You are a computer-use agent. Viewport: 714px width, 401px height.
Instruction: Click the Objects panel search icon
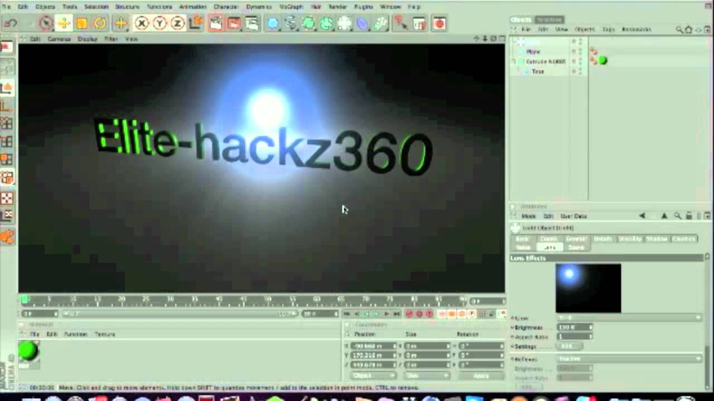click(679, 30)
